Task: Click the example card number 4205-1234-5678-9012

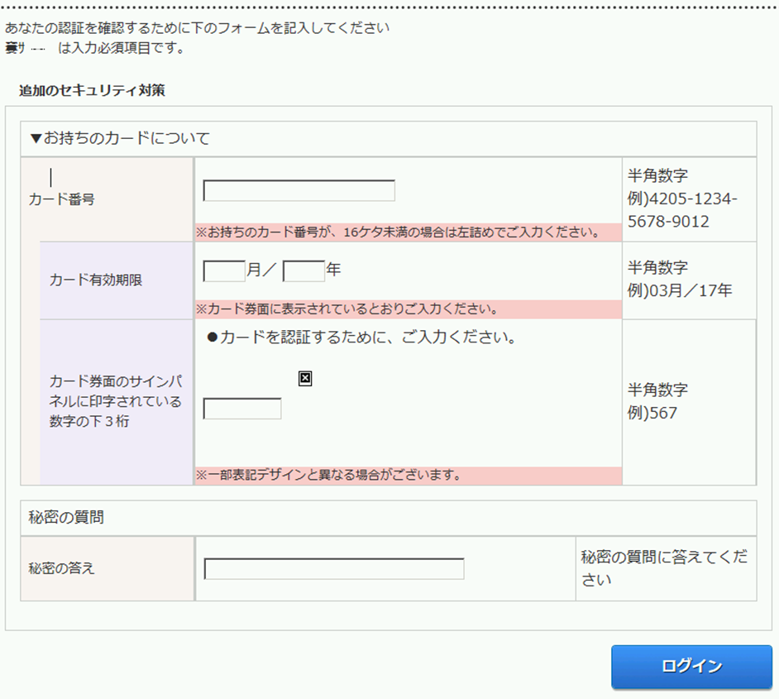Action: point(682,211)
